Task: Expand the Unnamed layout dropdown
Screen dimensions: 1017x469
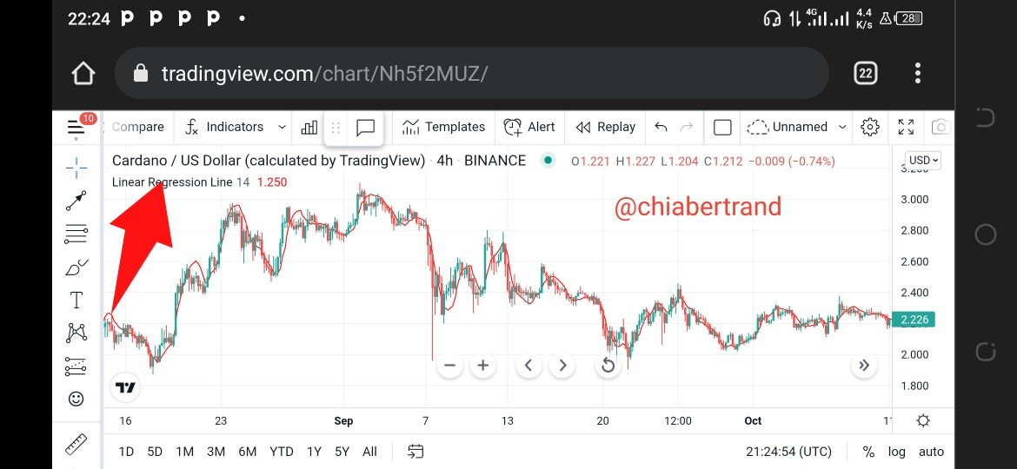Action: point(841,127)
